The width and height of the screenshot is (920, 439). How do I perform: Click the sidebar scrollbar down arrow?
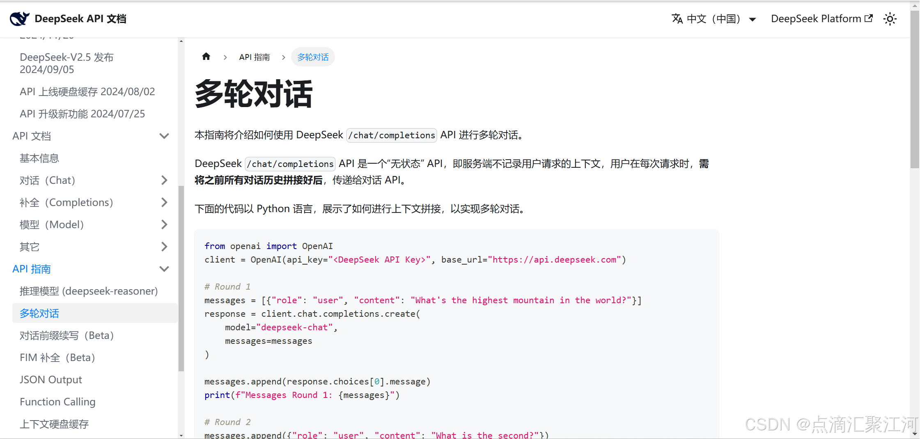tap(181, 435)
